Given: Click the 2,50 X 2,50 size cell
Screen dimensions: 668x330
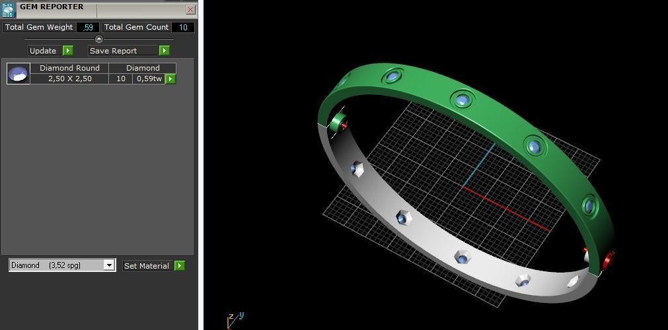Looking at the screenshot, I should tap(69, 79).
